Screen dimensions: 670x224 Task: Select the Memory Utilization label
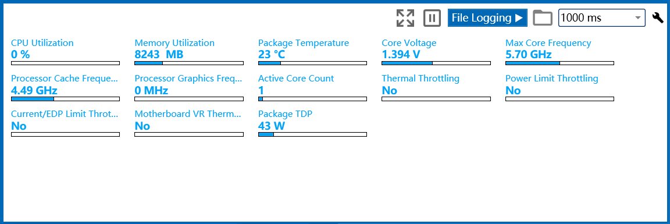point(174,42)
